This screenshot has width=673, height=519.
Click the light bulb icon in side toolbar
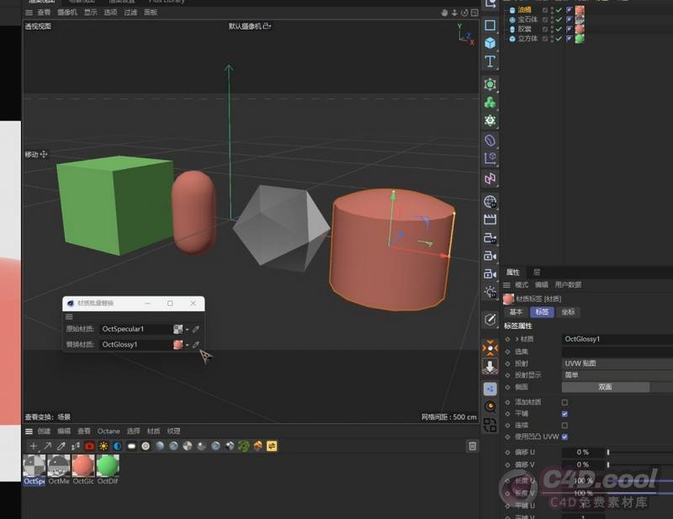tap(490, 293)
